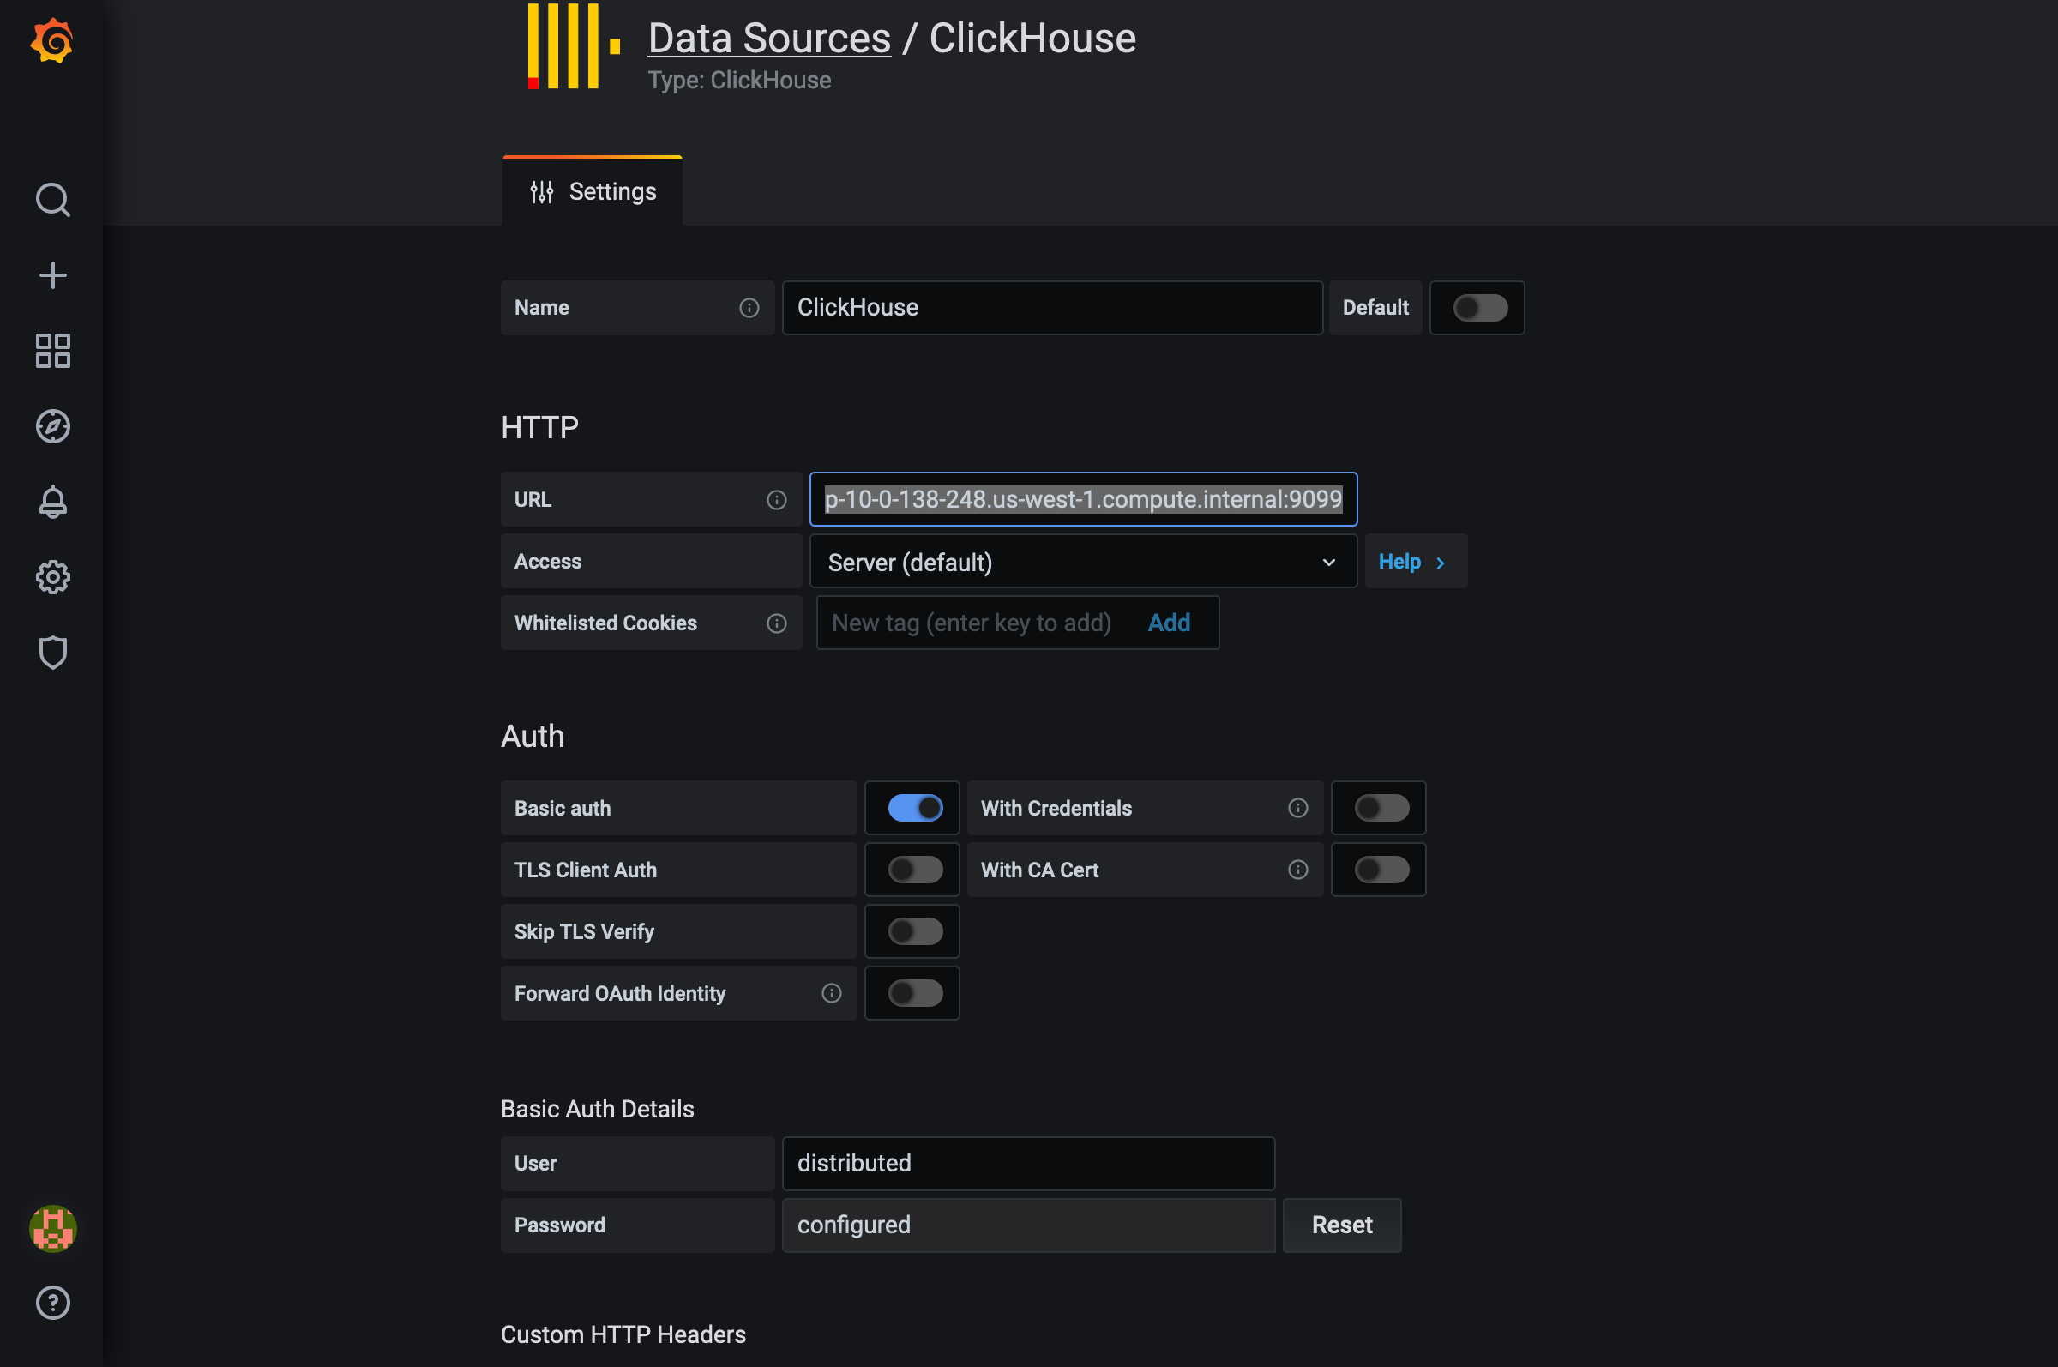This screenshot has height=1367, width=2058.
Task: Open the Alerting bell icon
Action: coord(52,503)
